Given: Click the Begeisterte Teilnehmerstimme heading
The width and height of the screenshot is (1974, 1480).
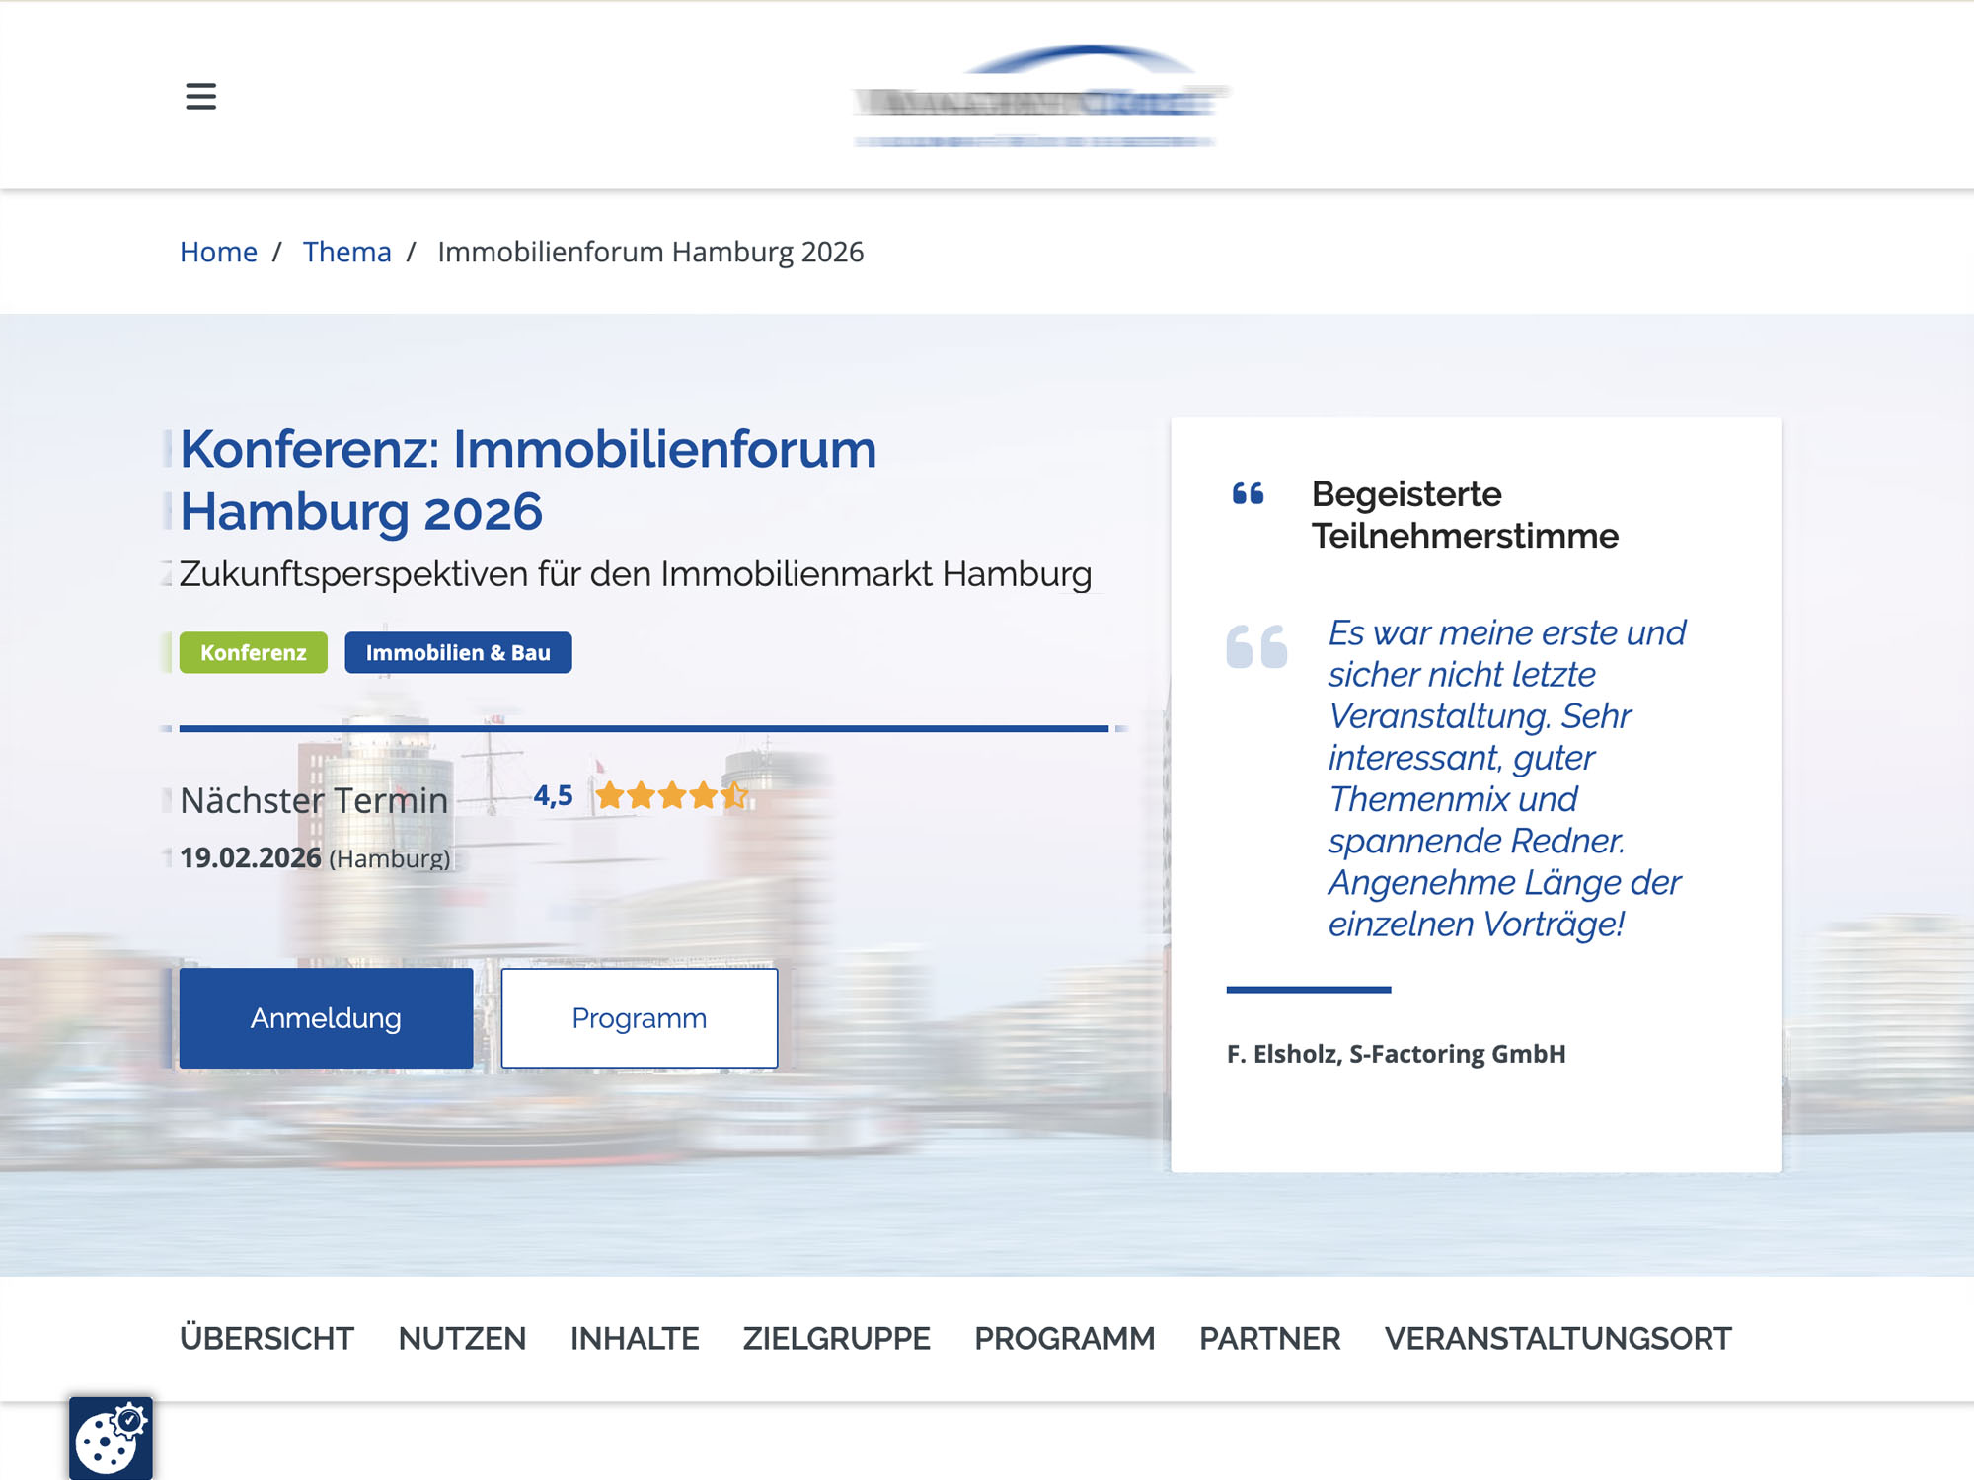Looking at the screenshot, I should pyautogui.click(x=1465, y=515).
